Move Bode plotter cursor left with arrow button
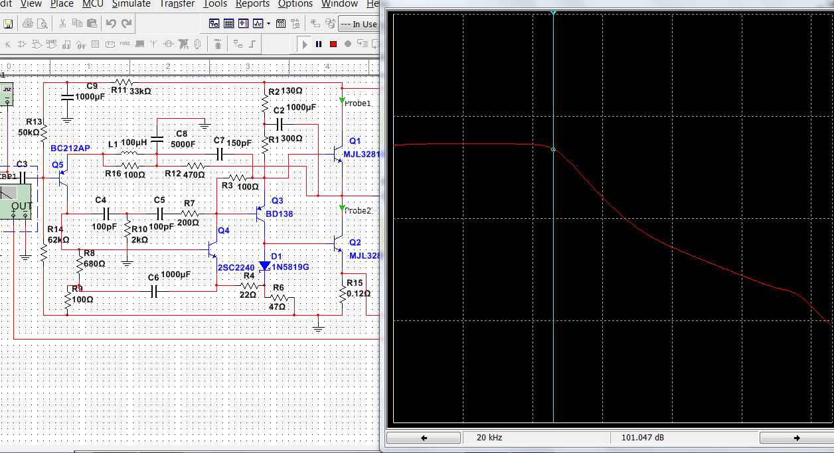 pyautogui.click(x=424, y=438)
